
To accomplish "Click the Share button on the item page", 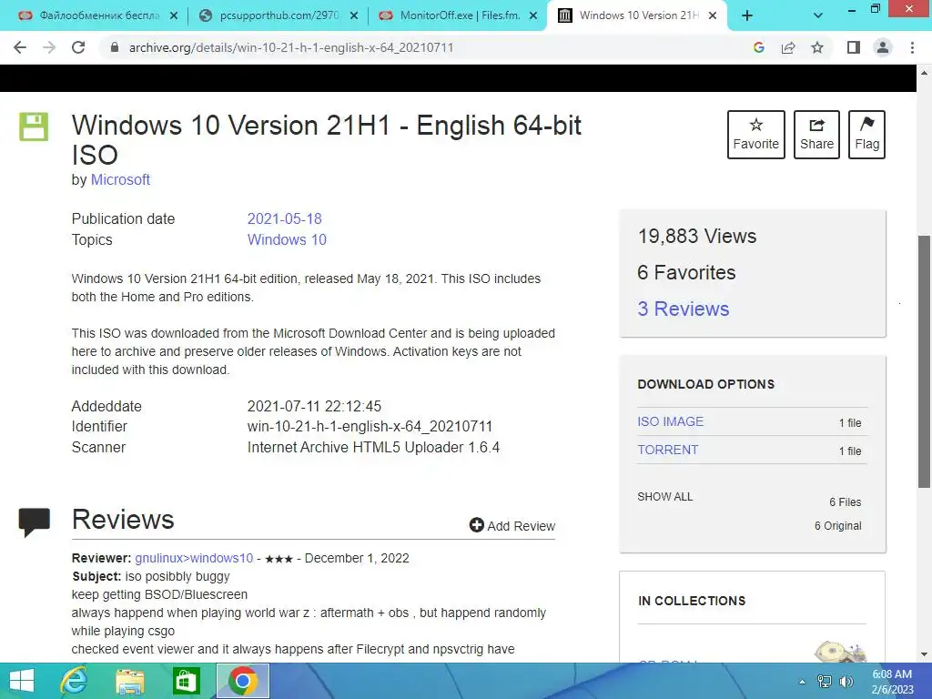I will [816, 135].
